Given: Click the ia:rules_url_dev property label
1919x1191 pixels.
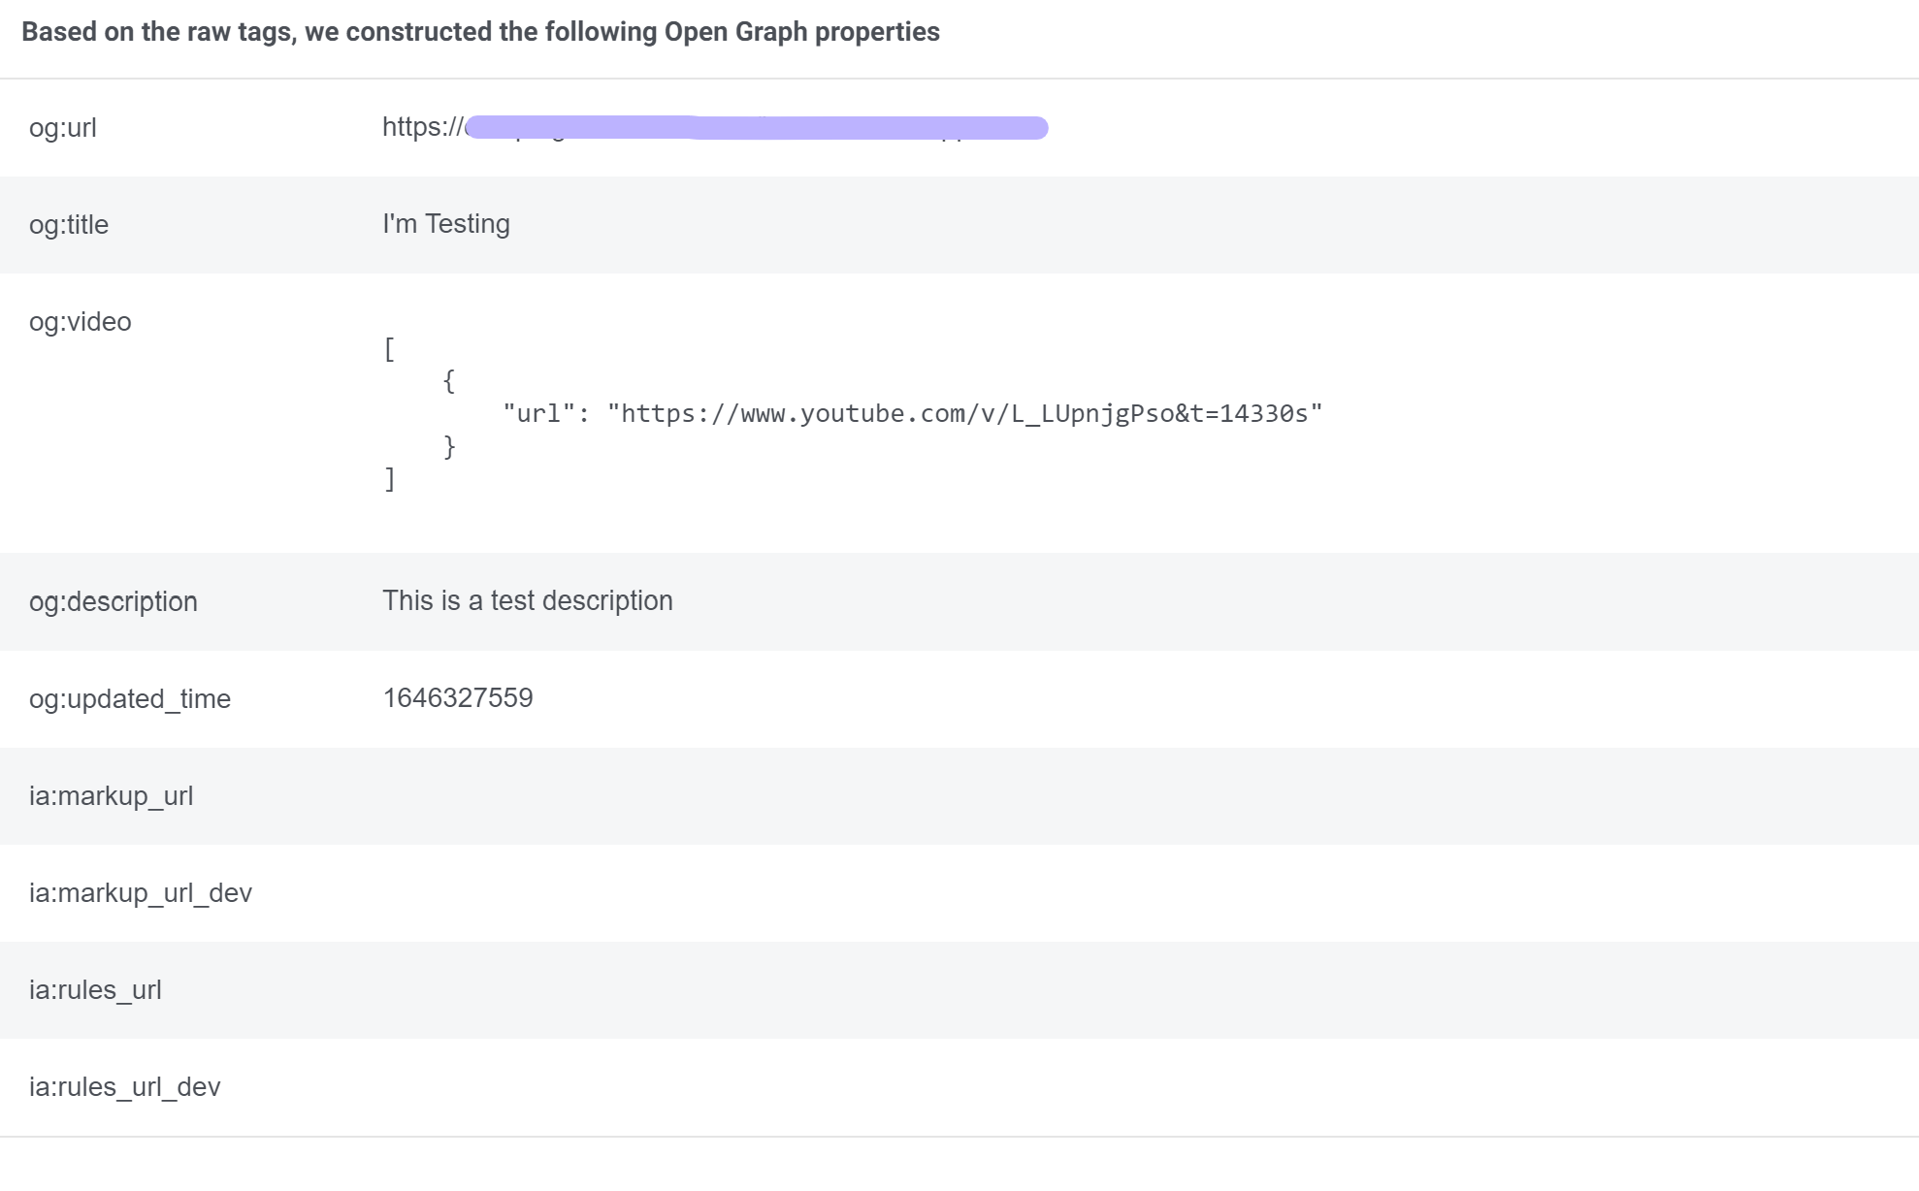Looking at the screenshot, I should (125, 1087).
